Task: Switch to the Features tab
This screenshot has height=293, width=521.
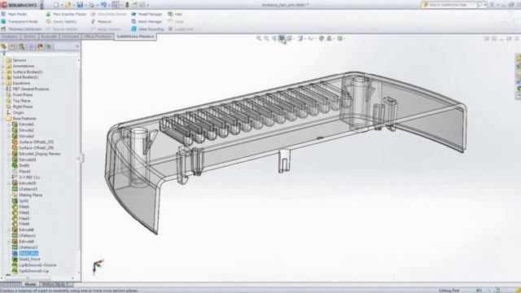Action: 10,37
